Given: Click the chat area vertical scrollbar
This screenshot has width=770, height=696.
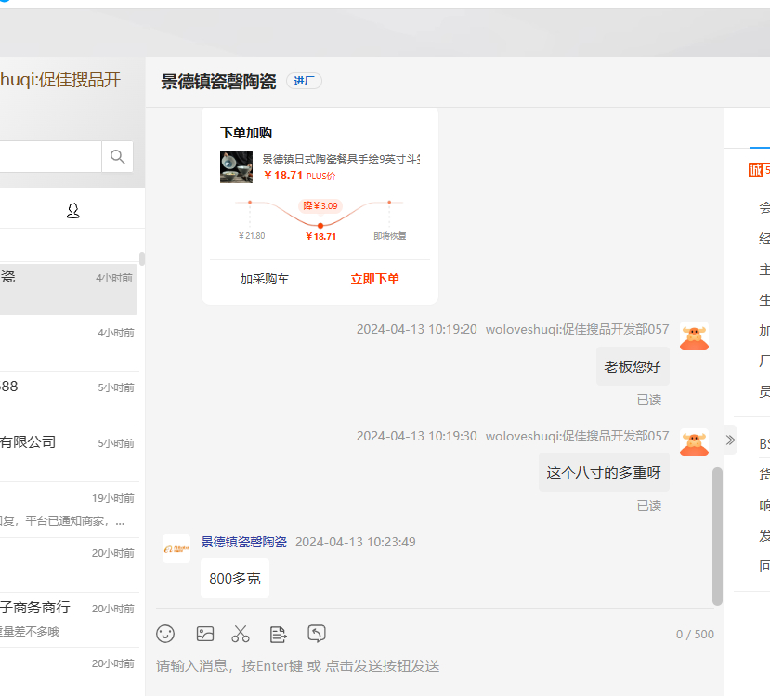Looking at the screenshot, I should coord(717,535).
